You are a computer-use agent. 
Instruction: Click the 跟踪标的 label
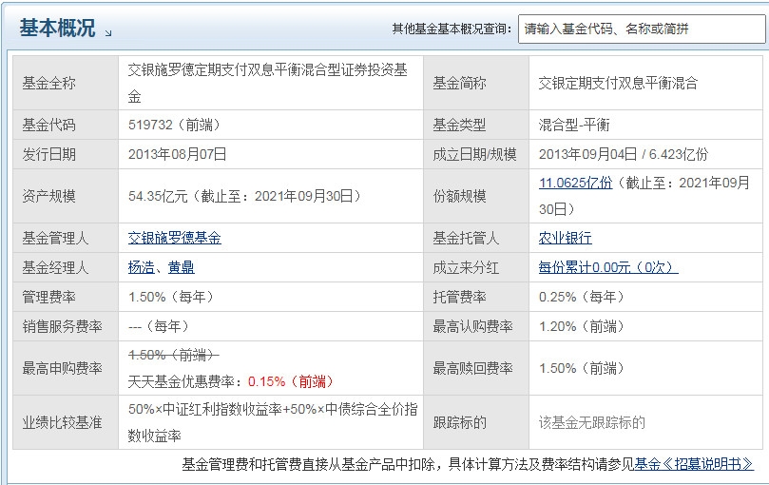click(x=459, y=422)
